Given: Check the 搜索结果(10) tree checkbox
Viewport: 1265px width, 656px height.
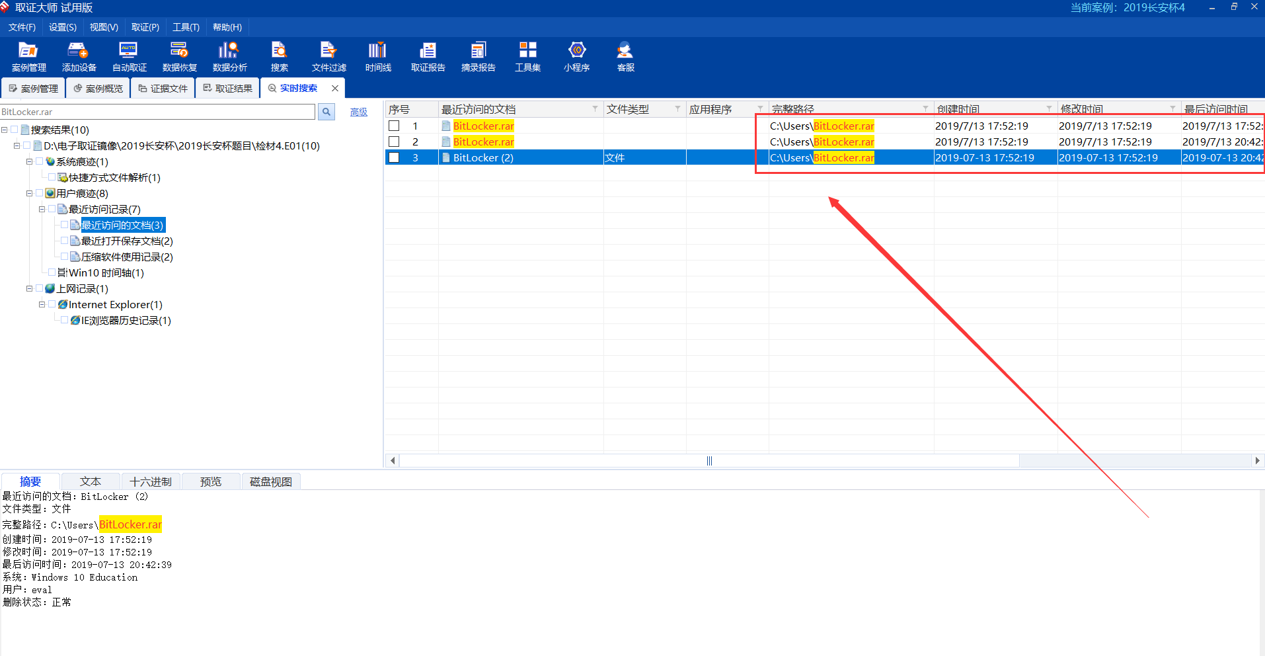Looking at the screenshot, I should (x=15, y=130).
